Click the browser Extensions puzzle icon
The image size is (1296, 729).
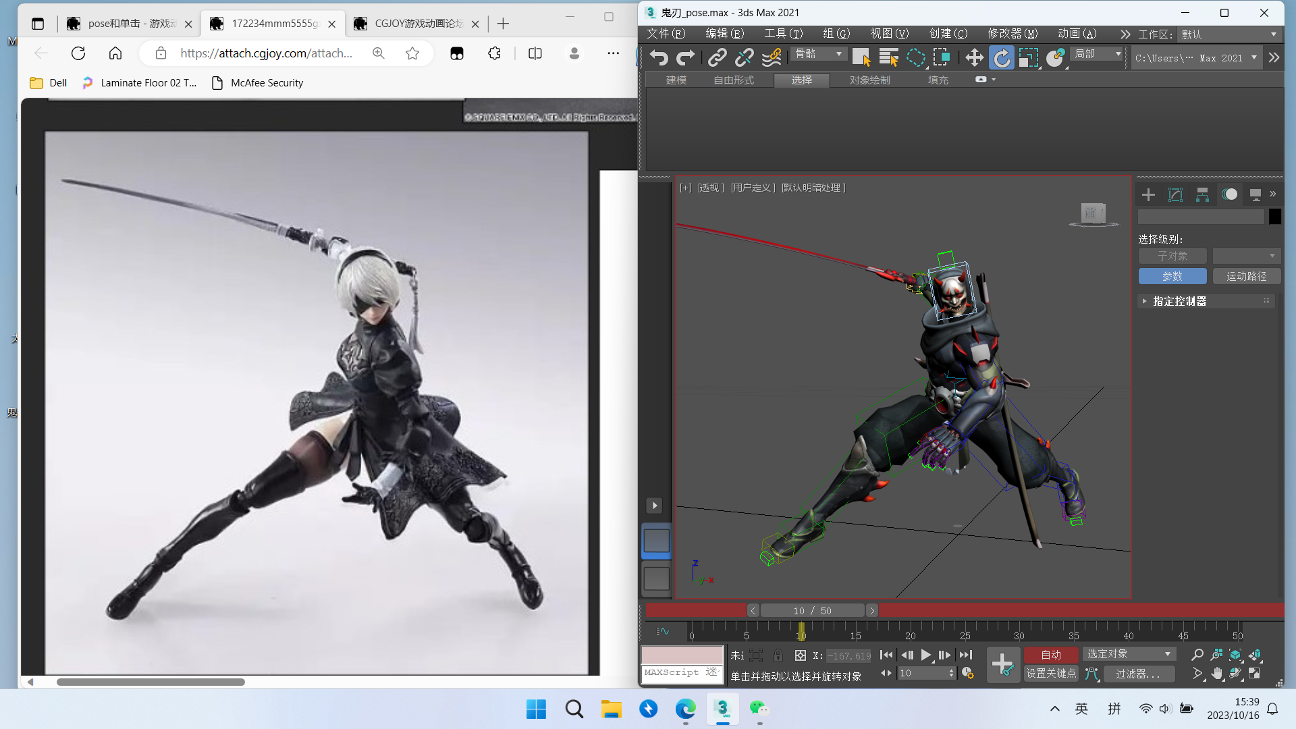pos(494,53)
